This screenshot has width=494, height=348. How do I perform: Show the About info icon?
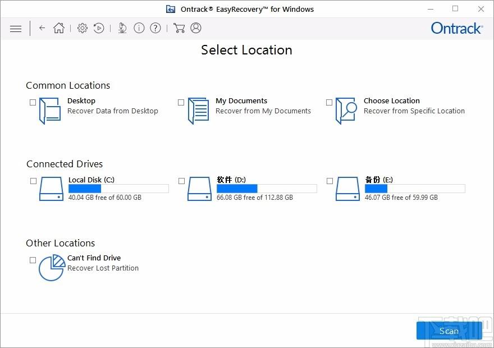[139, 28]
